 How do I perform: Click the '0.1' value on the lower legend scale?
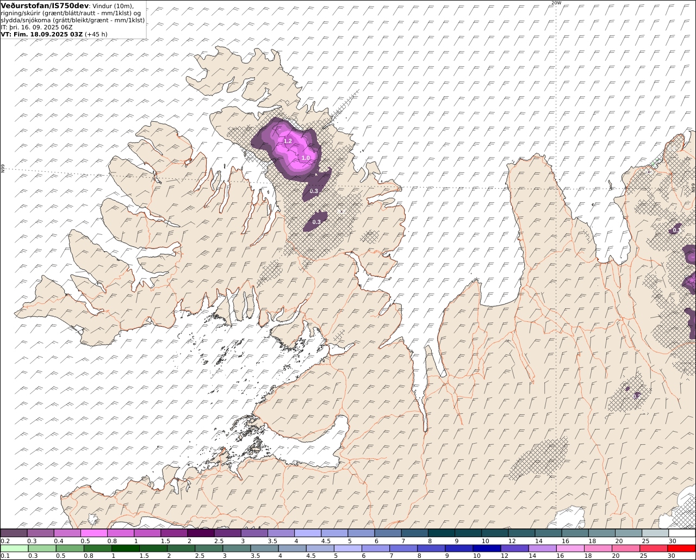(x=5, y=556)
